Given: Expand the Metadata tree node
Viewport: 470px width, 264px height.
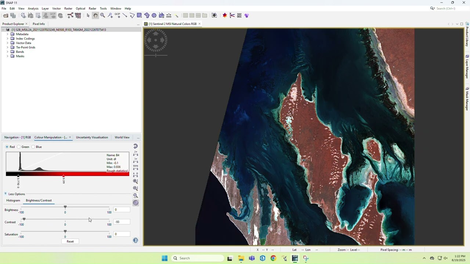Looking at the screenshot, I should pyautogui.click(x=7, y=34).
